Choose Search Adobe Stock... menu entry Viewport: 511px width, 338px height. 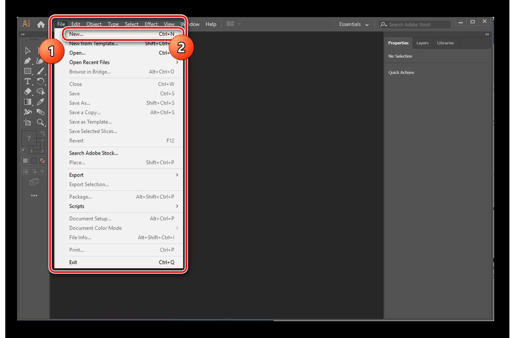tap(119, 153)
